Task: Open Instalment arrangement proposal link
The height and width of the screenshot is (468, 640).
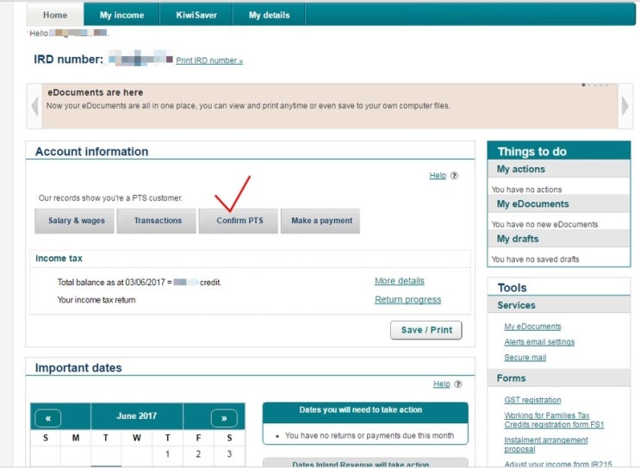Action: (546, 445)
